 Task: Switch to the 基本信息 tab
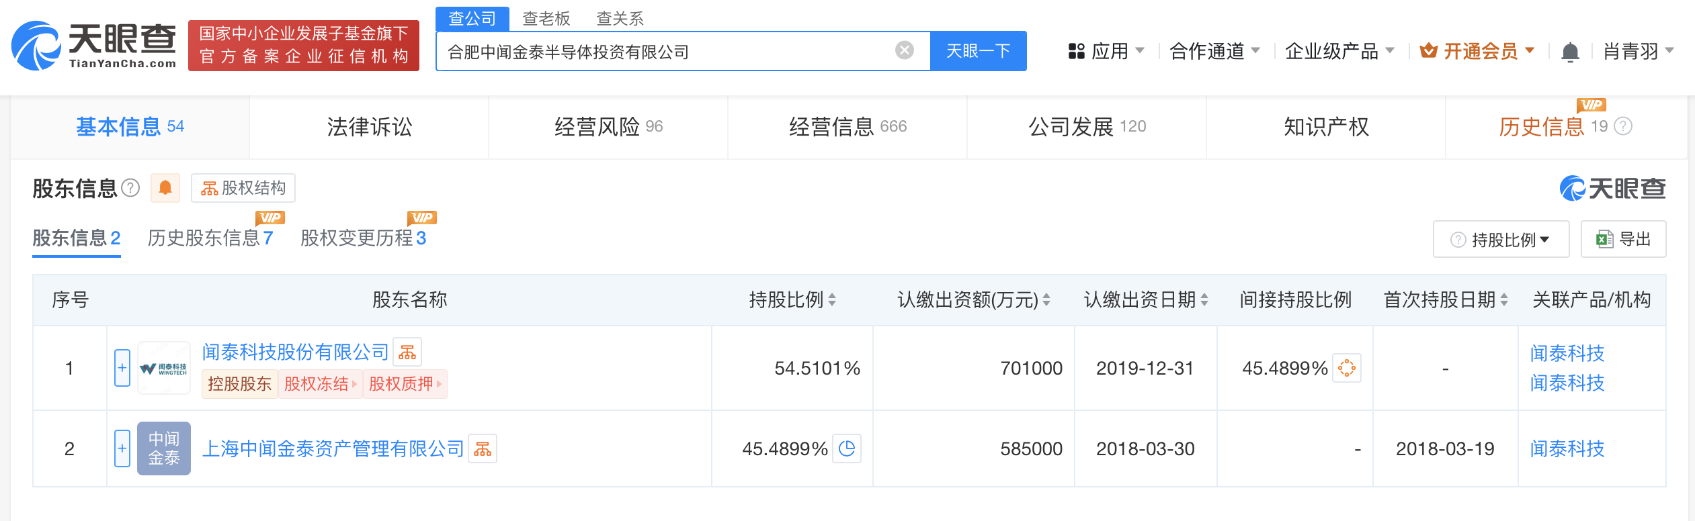(130, 127)
